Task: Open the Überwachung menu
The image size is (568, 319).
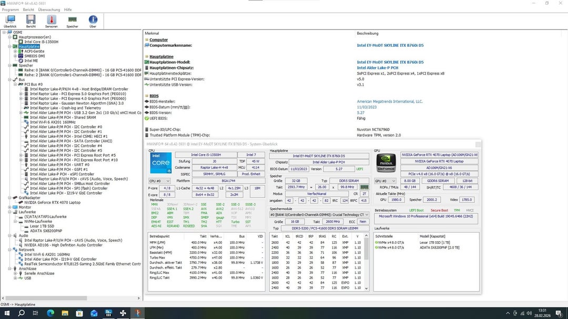Action: click(x=49, y=9)
